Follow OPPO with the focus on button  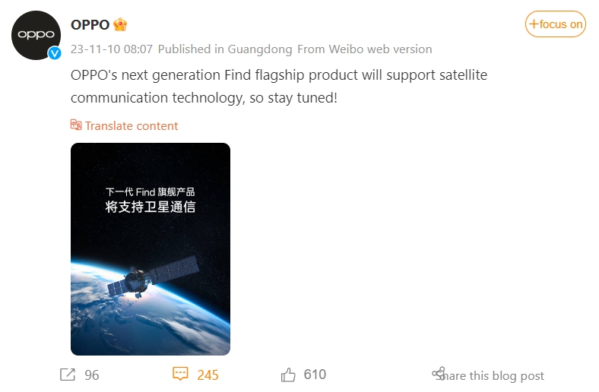(556, 24)
